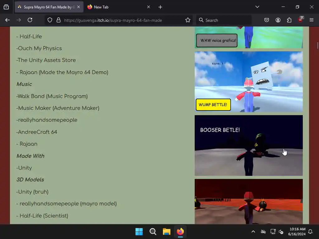Click the 'Music' heading text
Screen dimensions: 319x239
pyautogui.click(x=24, y=84)
